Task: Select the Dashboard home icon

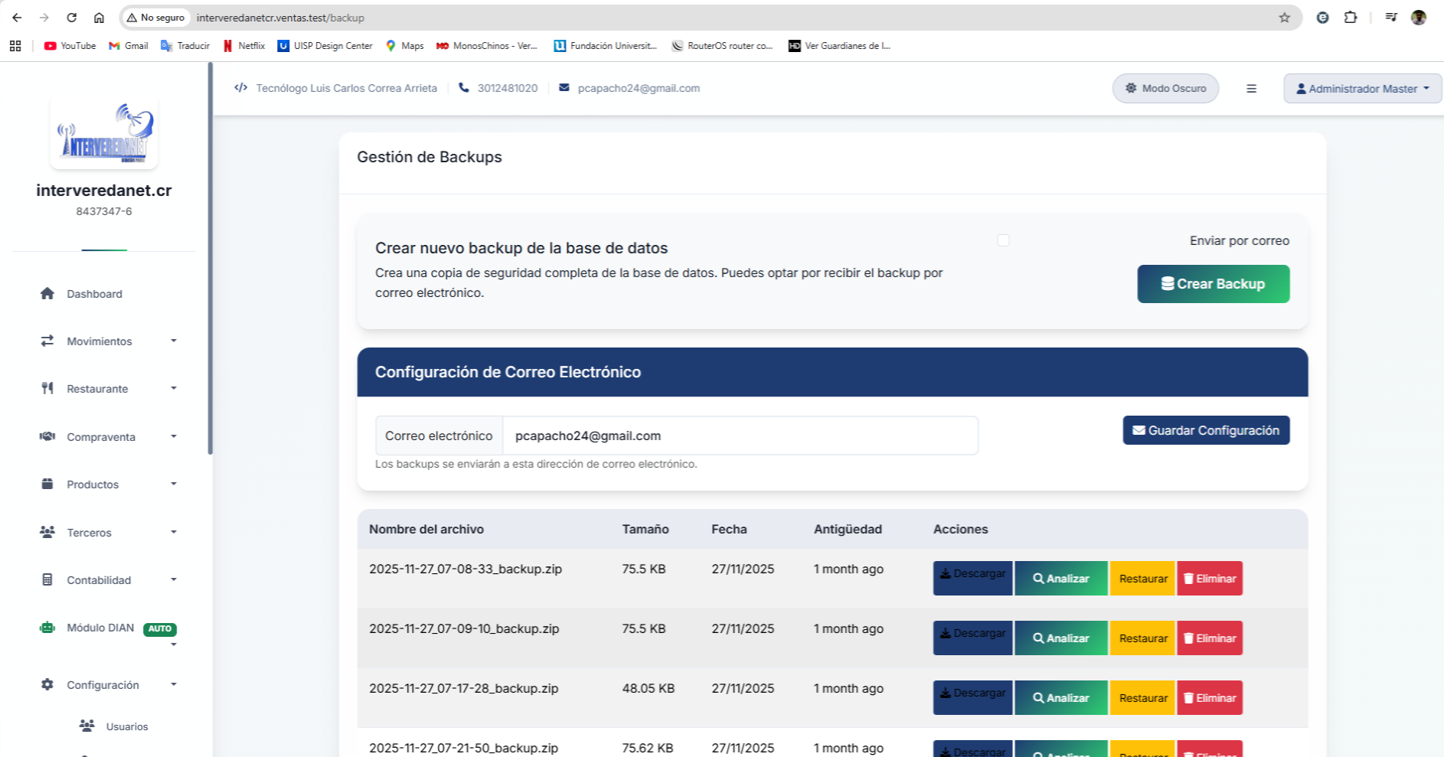Action: pyautogui.click(x=47, y=294)
